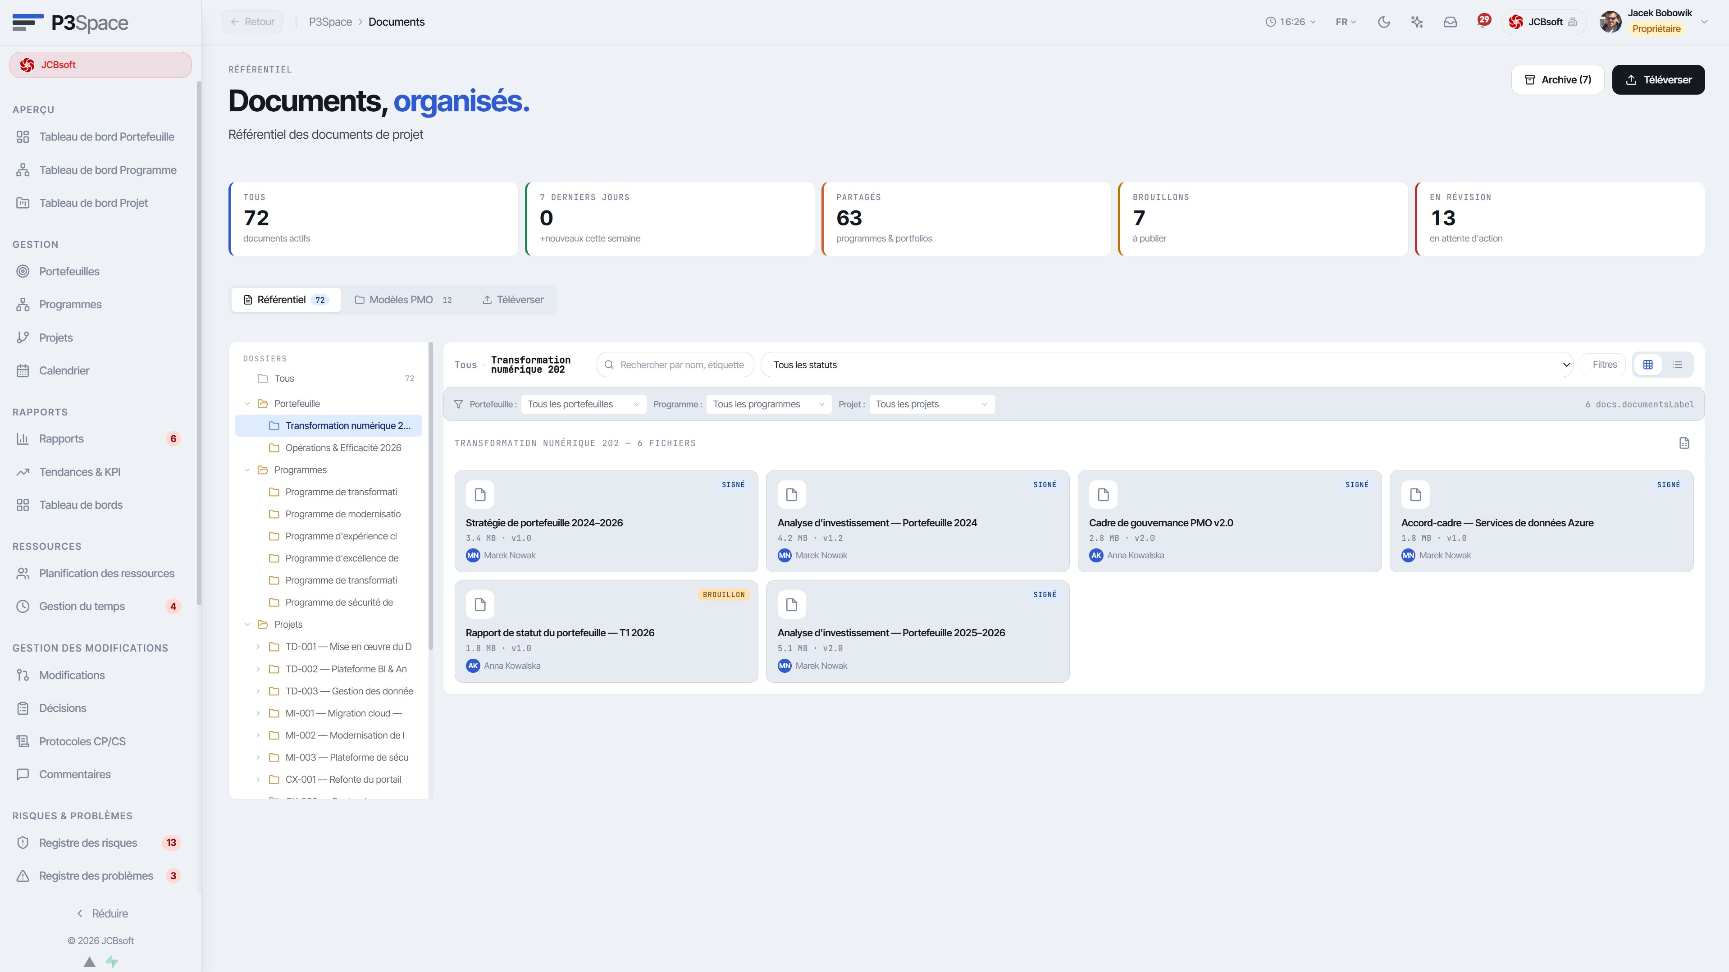Toggle dark mode moon icon

pos(1383,22)
